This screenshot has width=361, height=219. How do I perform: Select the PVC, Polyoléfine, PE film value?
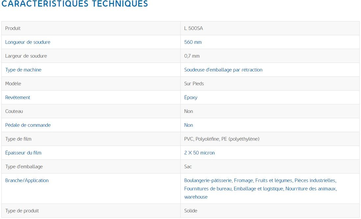tap(221, 139)
